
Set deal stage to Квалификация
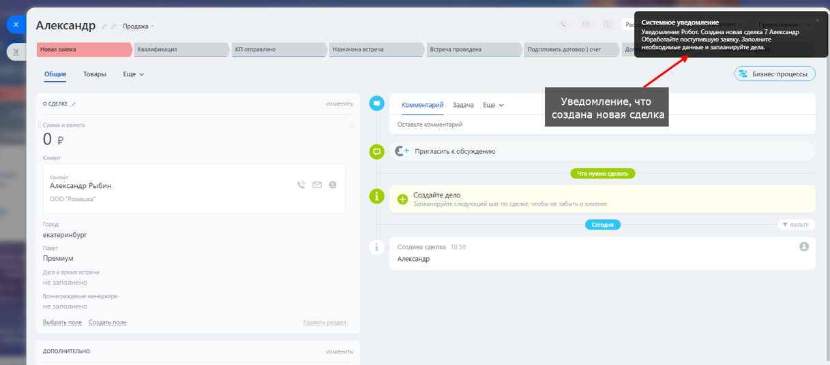click(181, 50)
